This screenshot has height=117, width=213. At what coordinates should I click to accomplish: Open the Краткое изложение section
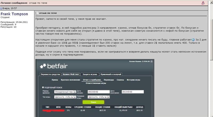pyautogui.click(x=71, y=80)
